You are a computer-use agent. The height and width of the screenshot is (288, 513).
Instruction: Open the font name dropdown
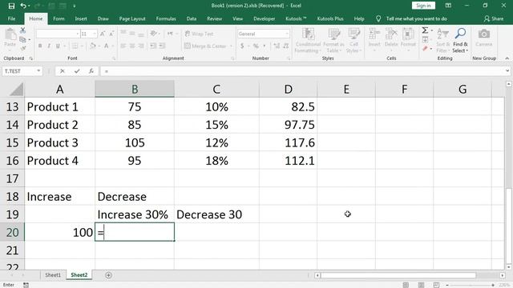click(78, 34)
